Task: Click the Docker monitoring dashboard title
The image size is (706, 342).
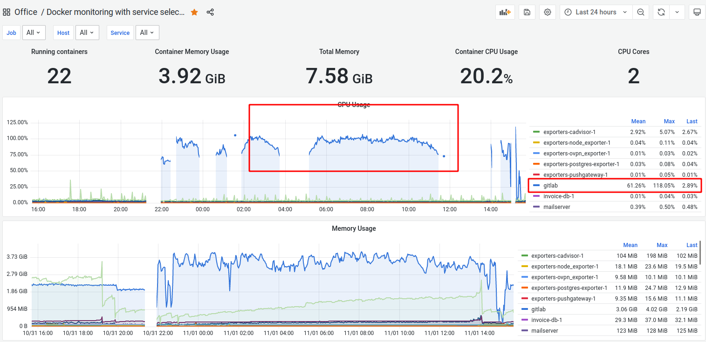Action: (x=116, y=12)
